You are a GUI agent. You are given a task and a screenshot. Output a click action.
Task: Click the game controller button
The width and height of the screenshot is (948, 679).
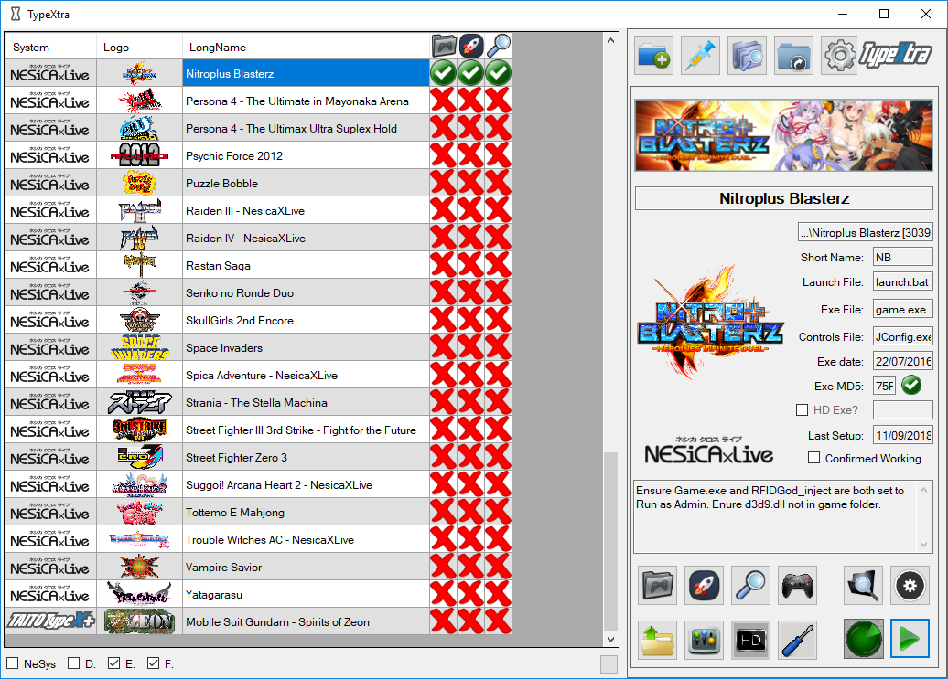point(797,585)
